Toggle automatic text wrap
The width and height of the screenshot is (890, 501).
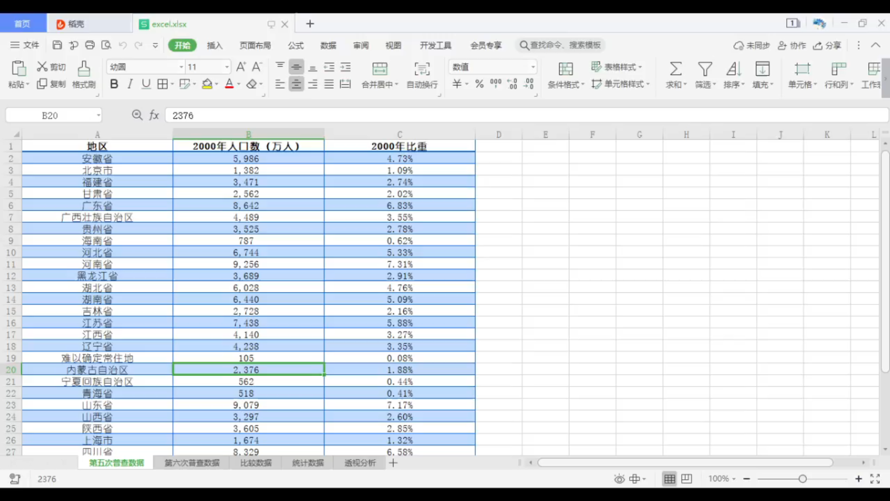tap(422, 75)
